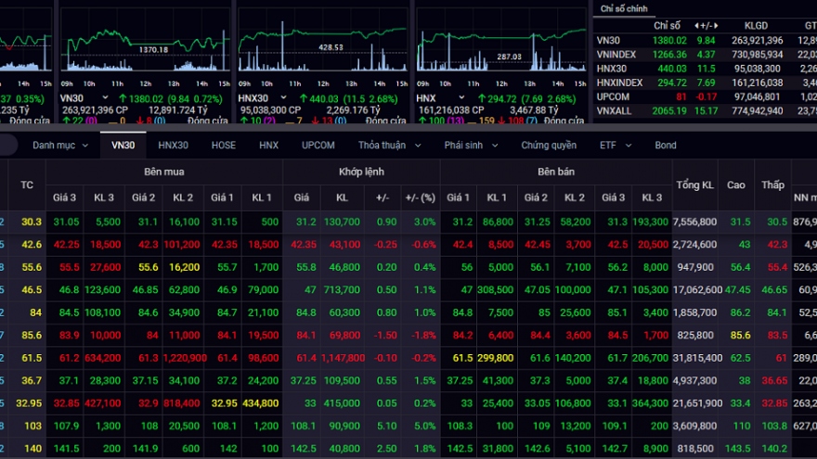The height and width of the screenshot is (459, 817).
Task: Click the Tổng KL column header
Action: tap(694, 185)
